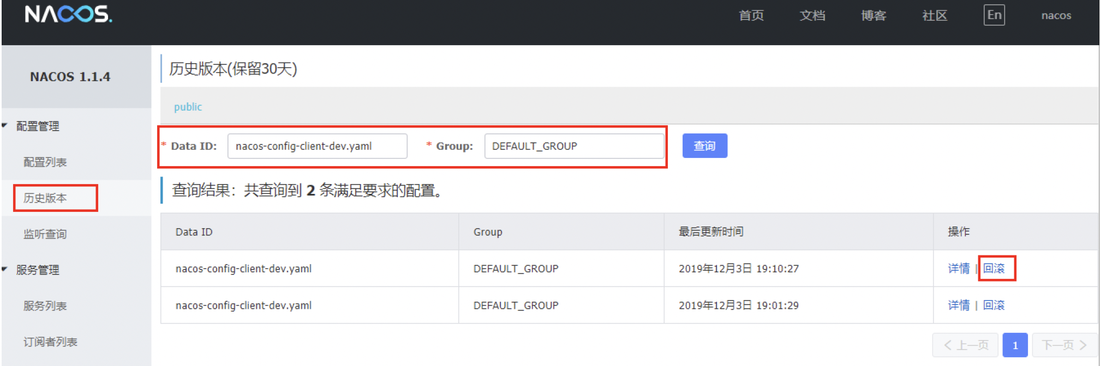Viewport: 1100px width, 366px height.
Task: Click 回滚 for the 19:10:27 version
Action: tap(994, 269)
